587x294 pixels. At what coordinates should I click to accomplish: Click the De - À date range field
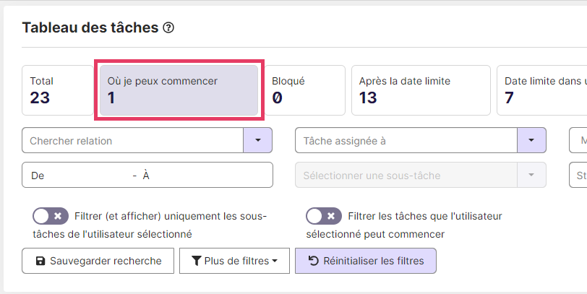tap(147, 175)
